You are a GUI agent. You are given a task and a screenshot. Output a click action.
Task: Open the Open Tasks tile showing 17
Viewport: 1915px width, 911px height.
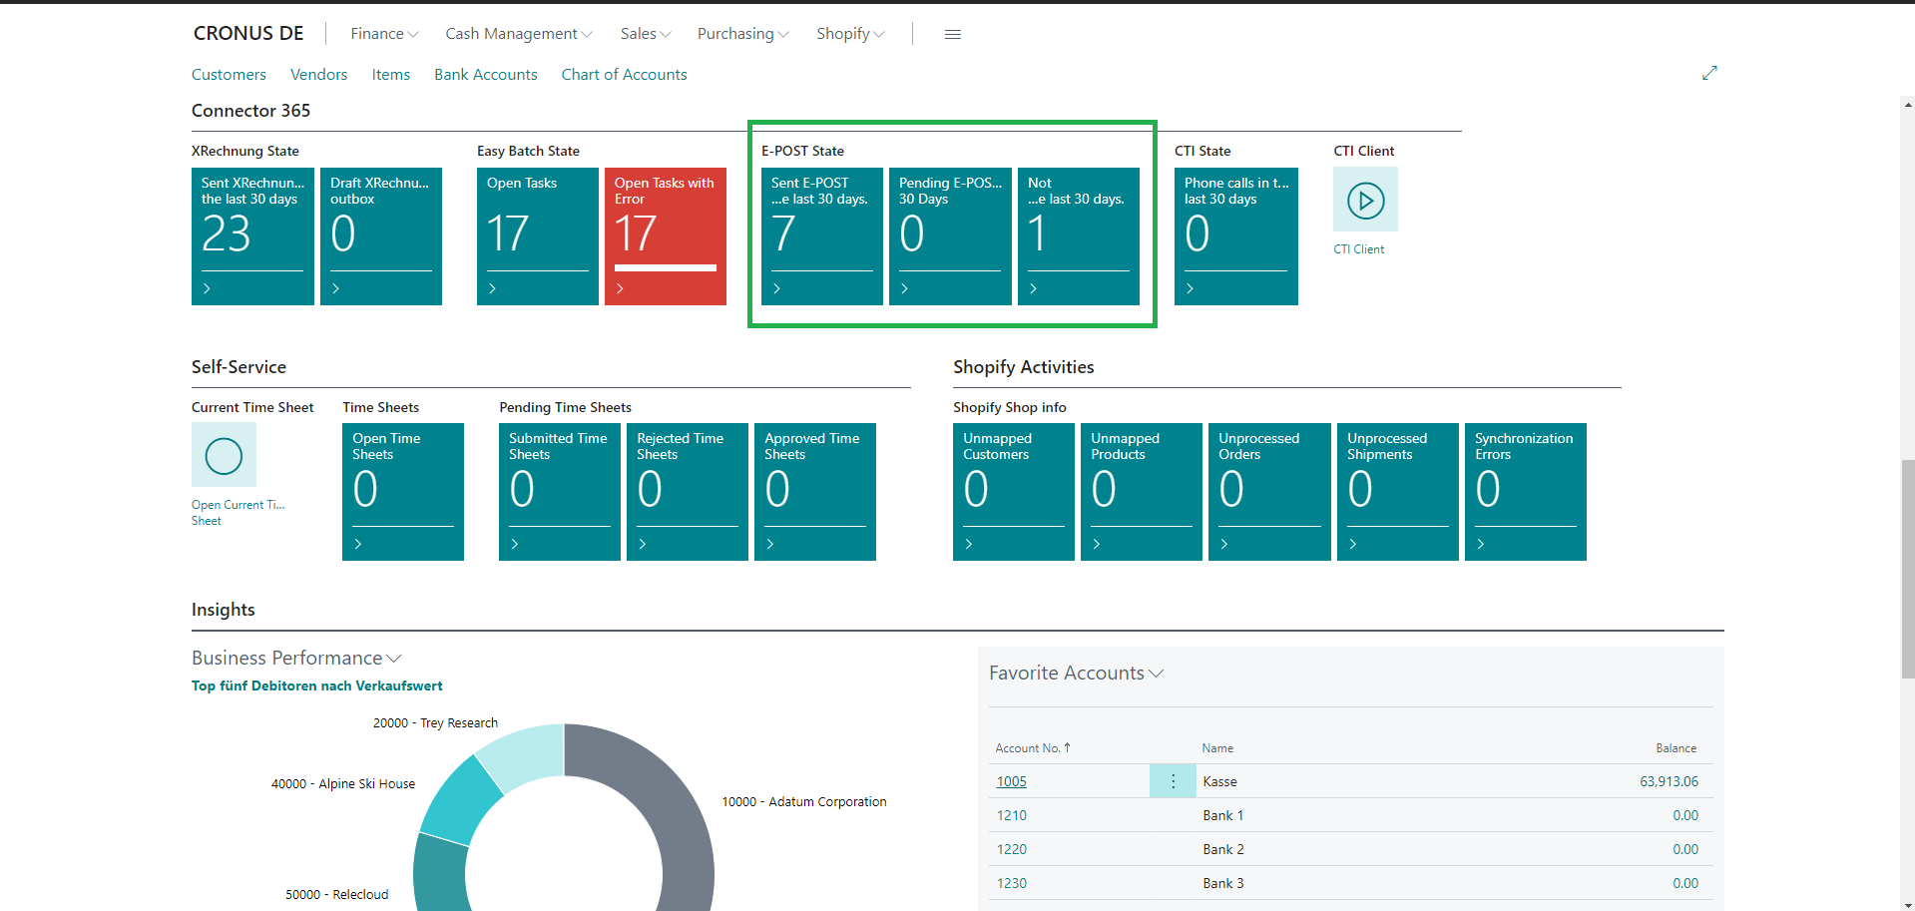[x=538, y=235]
